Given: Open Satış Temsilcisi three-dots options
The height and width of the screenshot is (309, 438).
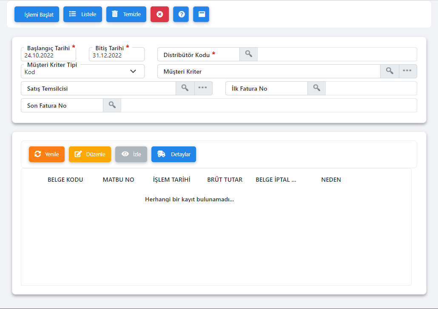Looking at the screenshot, I should pyautogui.click(x=203, y=88).
